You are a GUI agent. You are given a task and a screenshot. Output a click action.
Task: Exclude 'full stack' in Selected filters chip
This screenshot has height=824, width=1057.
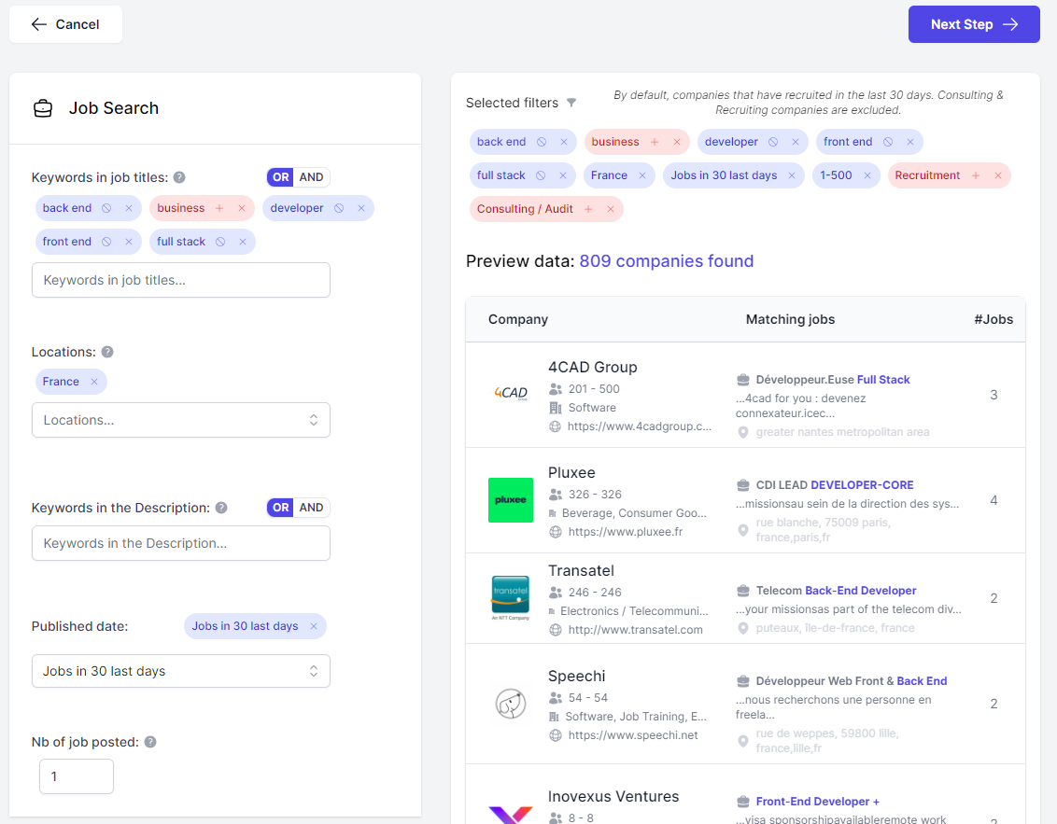[541, 175]
